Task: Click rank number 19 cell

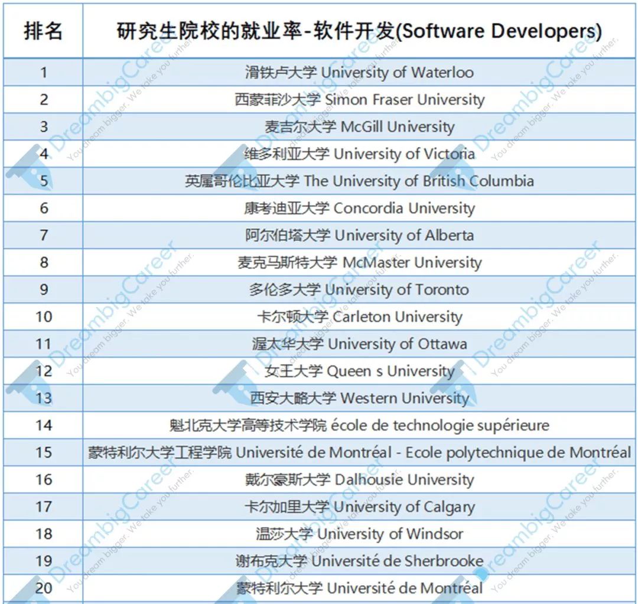Action: click(44, 561)
